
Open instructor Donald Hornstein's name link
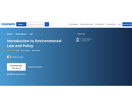point(17,57)
